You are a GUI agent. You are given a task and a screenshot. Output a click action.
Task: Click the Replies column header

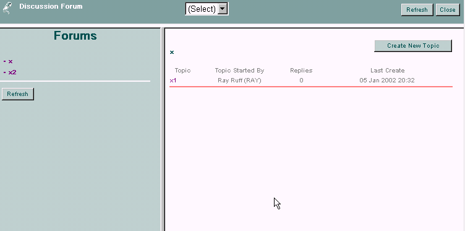[x=301, y=71]
